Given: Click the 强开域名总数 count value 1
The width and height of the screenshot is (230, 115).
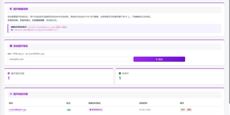Looking at the screenshot, I should (9, 78).
